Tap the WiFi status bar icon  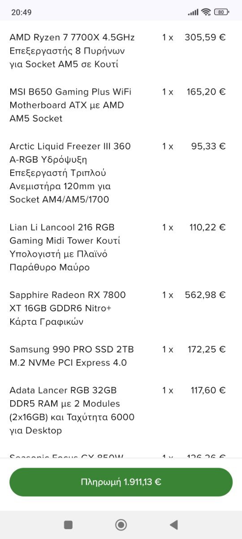coord(206,12)
